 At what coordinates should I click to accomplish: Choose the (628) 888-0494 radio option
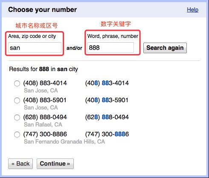pos(17,118)
